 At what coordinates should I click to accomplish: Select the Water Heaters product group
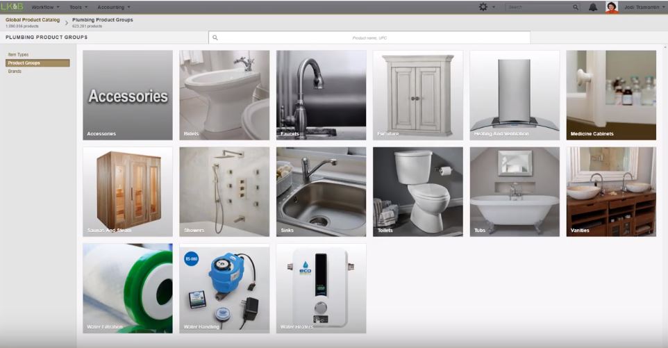(321, 288)
